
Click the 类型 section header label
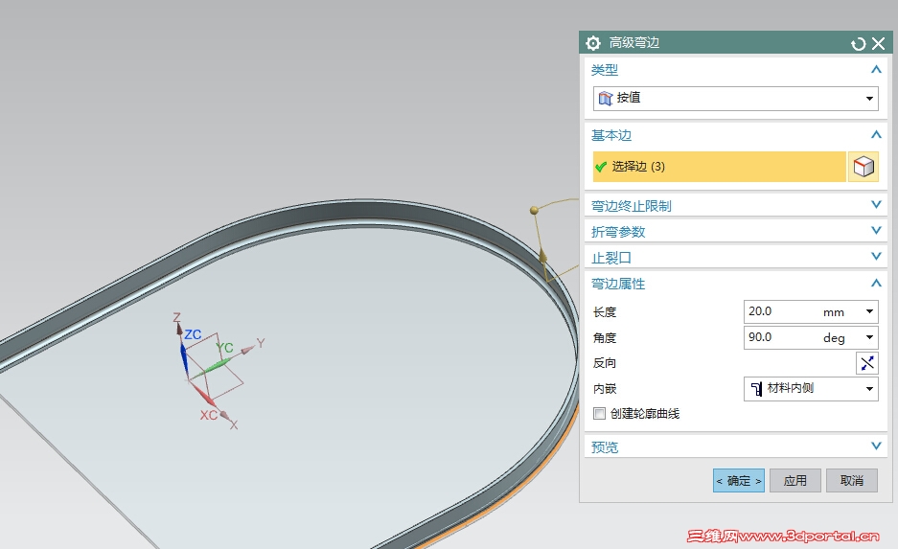tap(605, 70)
